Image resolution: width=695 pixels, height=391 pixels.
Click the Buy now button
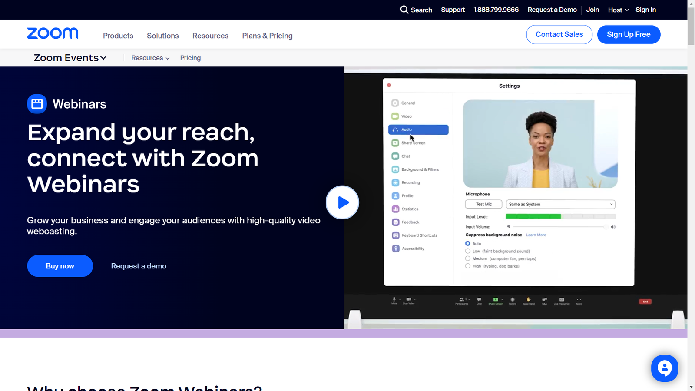pos(60,266)
